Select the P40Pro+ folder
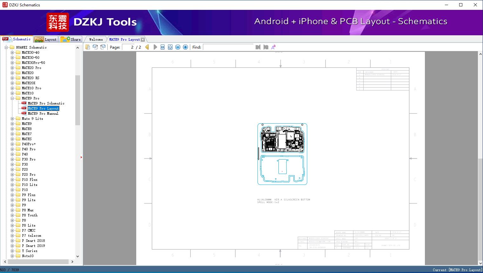483x273 pixels. (x=29, y=144)
